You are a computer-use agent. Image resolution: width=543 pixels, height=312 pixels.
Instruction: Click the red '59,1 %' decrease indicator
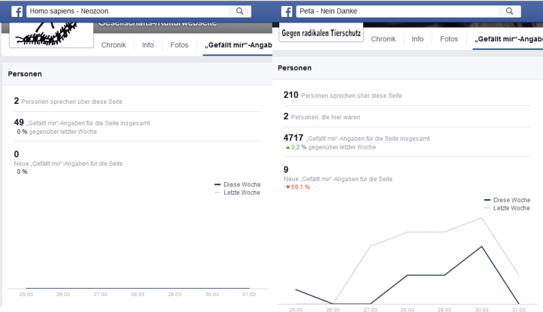[298, 187]
